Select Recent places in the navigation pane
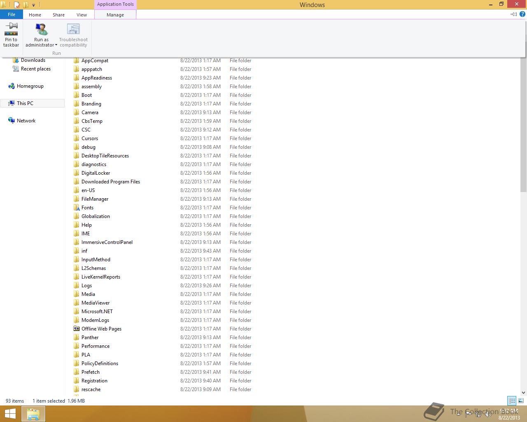Image resolution: width=527 pixels, height=422 pixels. pos(36,69)
